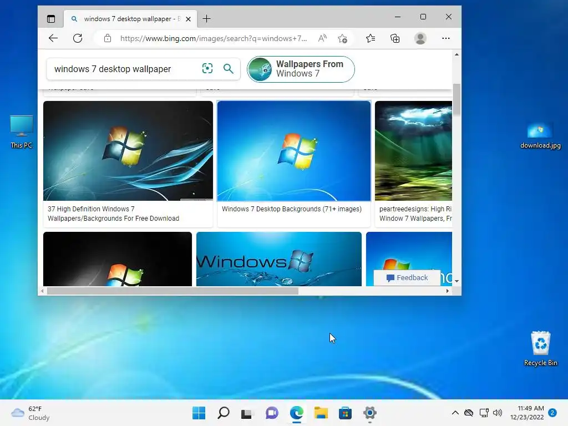Click the horizontal scroll left arrow

point(43,291)
